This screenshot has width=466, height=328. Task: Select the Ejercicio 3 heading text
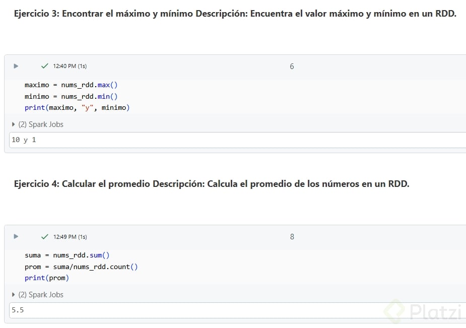point(235,14)
